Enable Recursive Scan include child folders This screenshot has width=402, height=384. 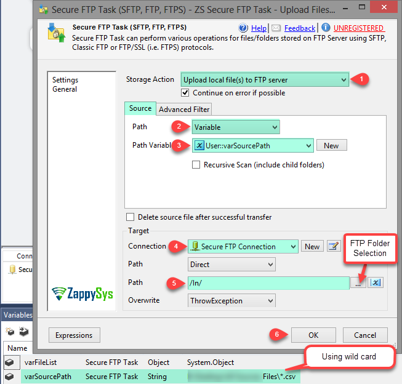[x=196, y=164]
